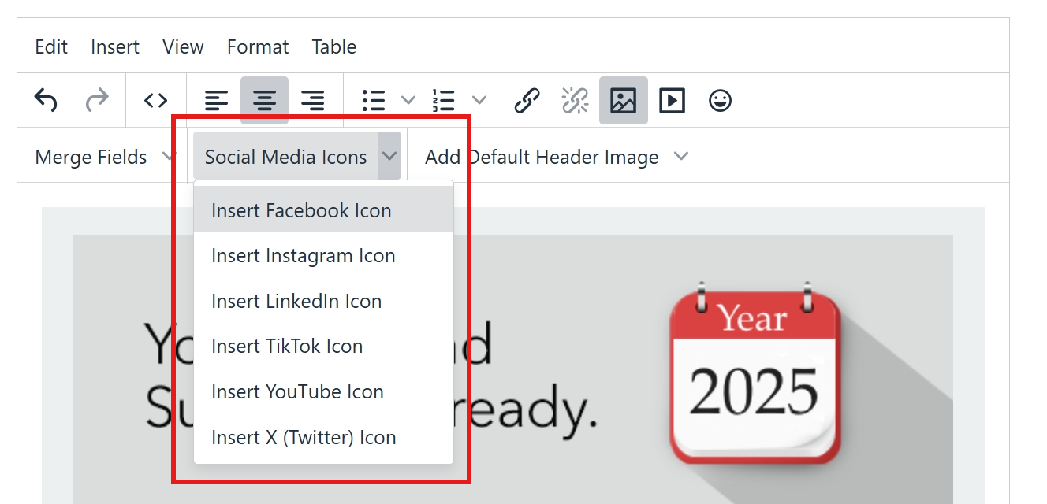
Task: Align text left
Action: click(216, 101)
